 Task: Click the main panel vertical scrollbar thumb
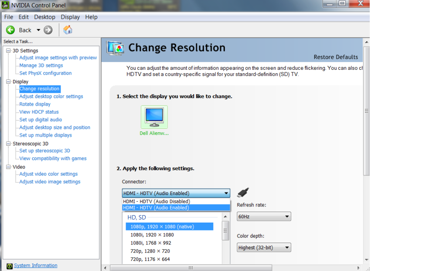pyautogui.click(x=366, y=111)
